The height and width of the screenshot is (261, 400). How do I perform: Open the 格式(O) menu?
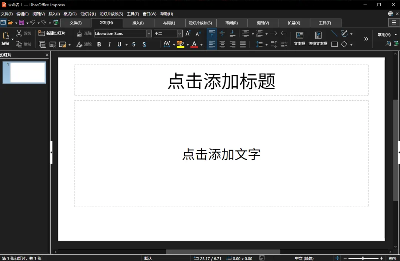tap(70, 14)
